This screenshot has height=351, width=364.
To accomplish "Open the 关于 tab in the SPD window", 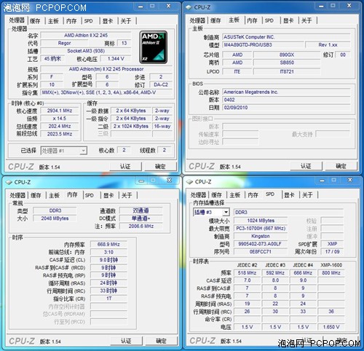I will coord(307,194).
